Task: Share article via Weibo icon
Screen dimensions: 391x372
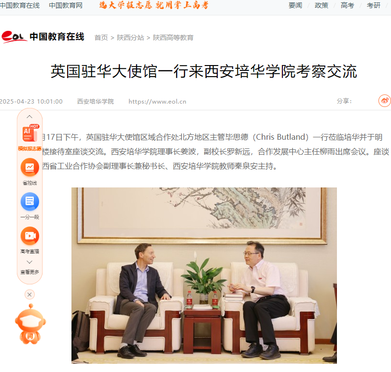Action: pyautogui.click(x=385, y=101)
